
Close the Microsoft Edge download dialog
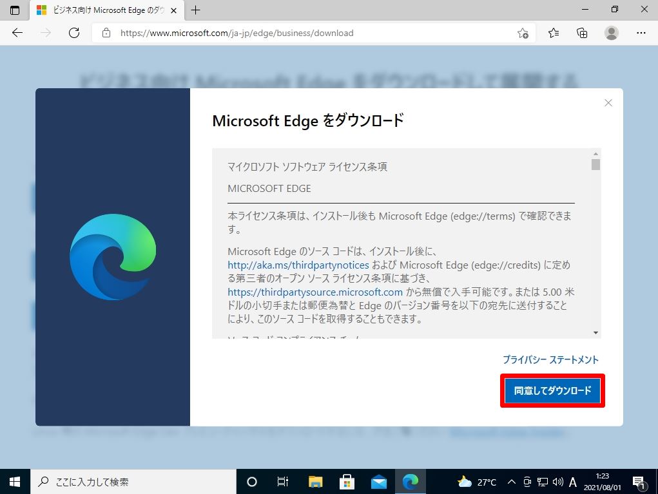tap(608, 103)
